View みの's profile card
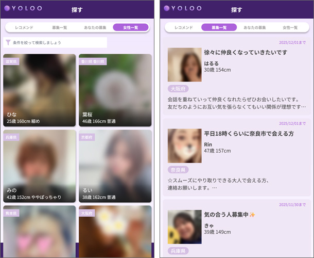This screenshot has width=314, height=258. coord(40,166)
